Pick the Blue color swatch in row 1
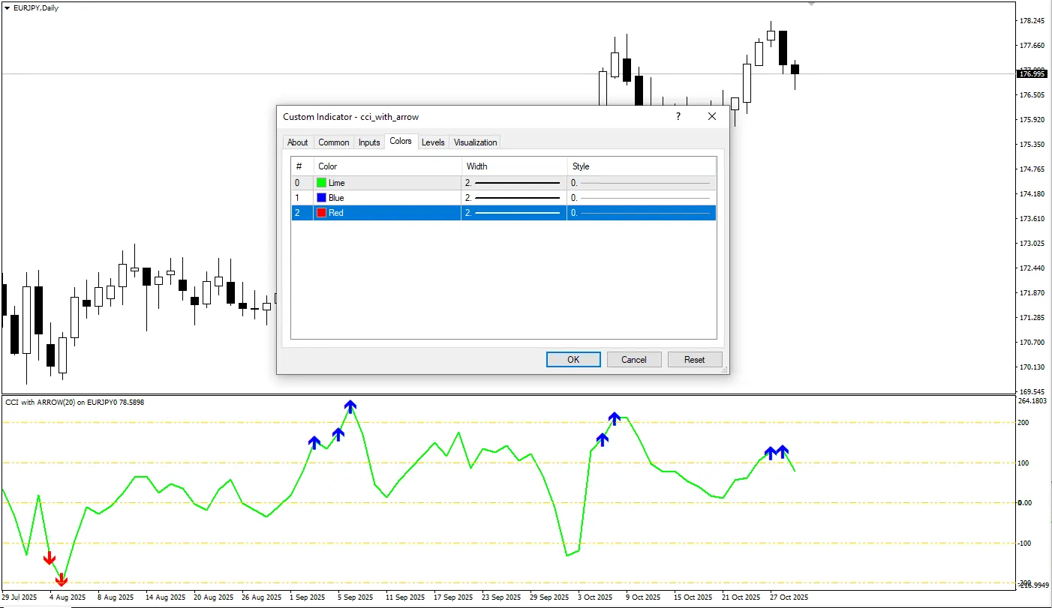 (x=321, y=198)
